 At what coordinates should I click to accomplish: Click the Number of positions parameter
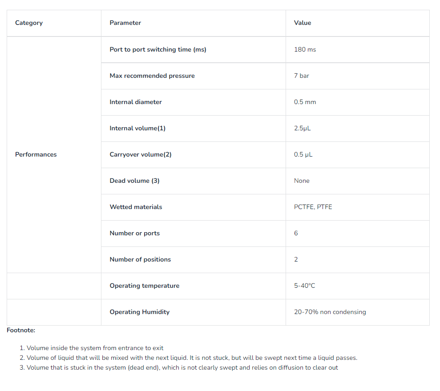[140, 260]
